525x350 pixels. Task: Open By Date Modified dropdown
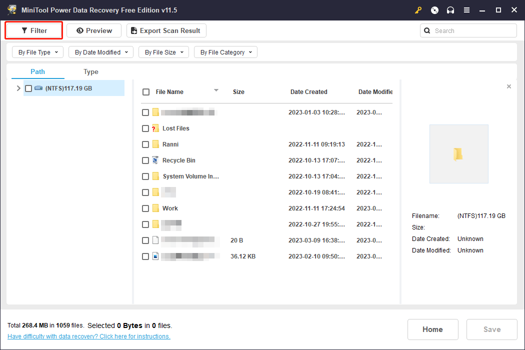coord(101,52)
